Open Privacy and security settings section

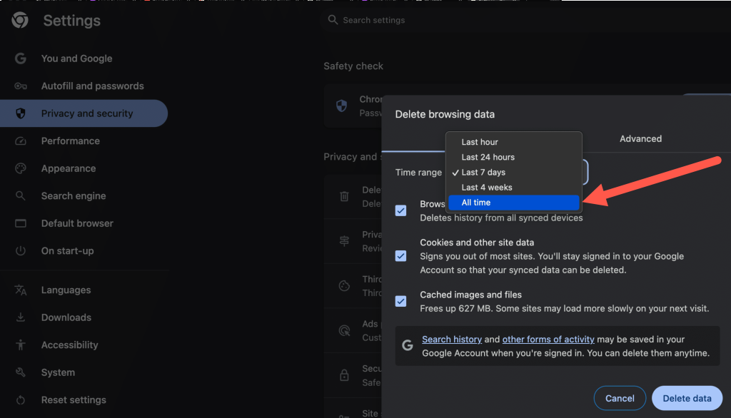coord(86,113)
